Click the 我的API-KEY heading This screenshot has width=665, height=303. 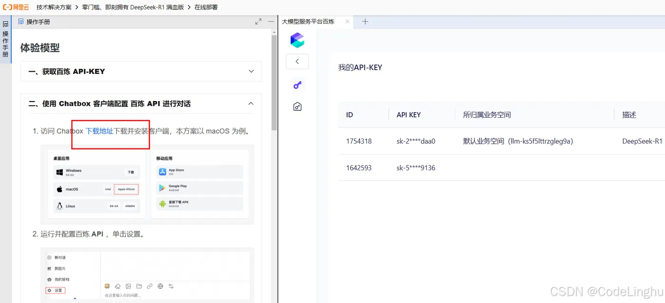tap(360, 68)
